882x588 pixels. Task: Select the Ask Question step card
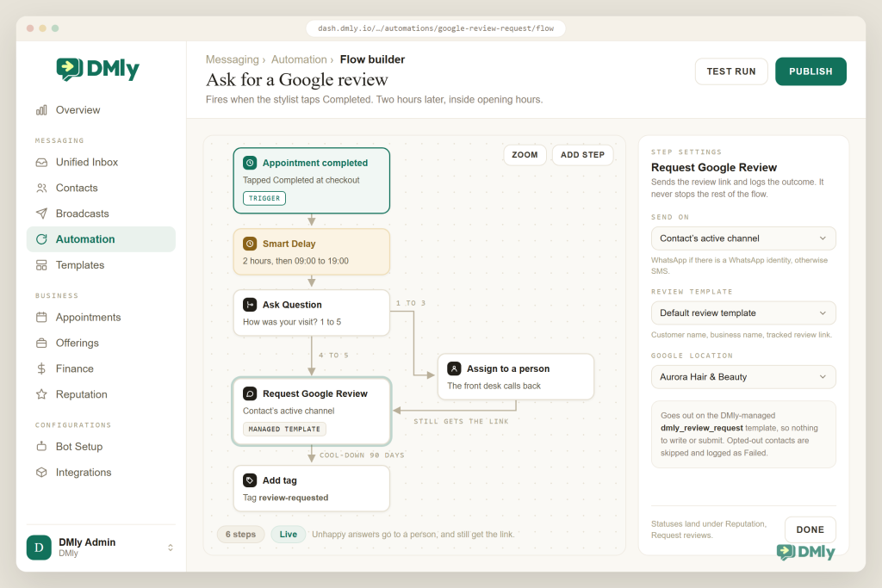click(x=312, y=313)
